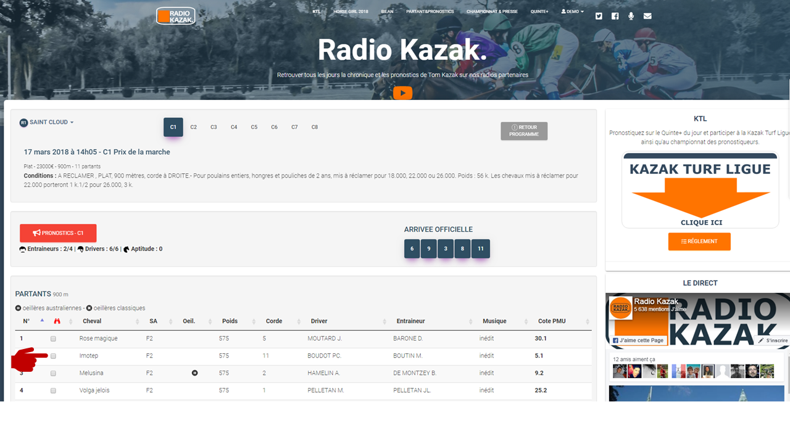This screenshot has width=790, height=444.
Task: Open HORSE GIRL 2018 menu
Action: coord(351,11)
